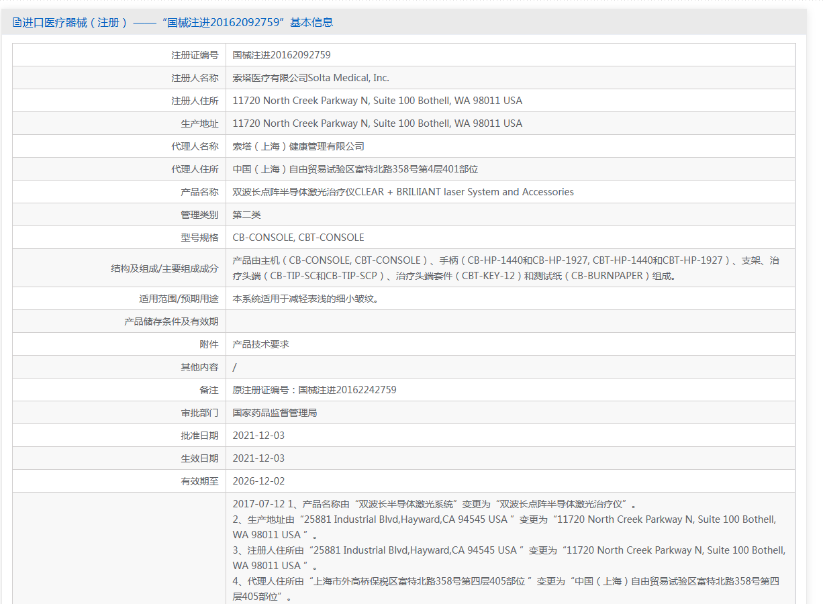Click the intended use text 本系统适用于减轻表浅的细小皱纹

[305, 299]
